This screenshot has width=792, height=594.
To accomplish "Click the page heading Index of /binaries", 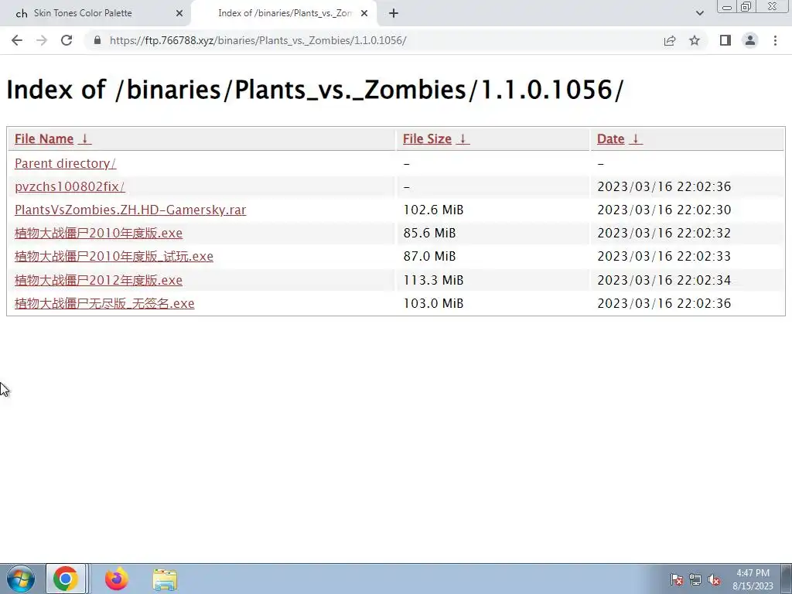I will click(316, 90).
